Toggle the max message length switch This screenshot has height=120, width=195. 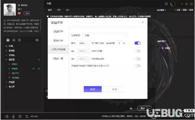pyautogui.click(x=137, y=66)
